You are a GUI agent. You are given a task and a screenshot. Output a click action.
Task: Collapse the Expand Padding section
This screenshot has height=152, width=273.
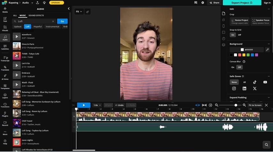pos(269,98)
